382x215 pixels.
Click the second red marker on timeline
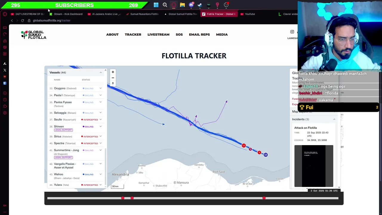(x=132, y=198)
